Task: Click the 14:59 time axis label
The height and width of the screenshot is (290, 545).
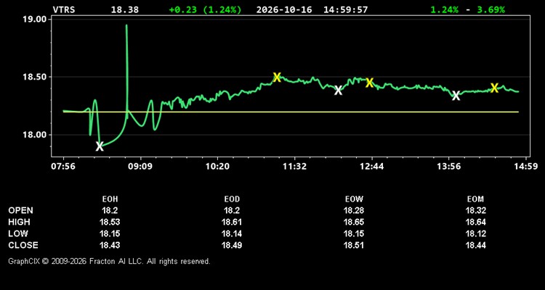Action: click(x=526, y=167)
